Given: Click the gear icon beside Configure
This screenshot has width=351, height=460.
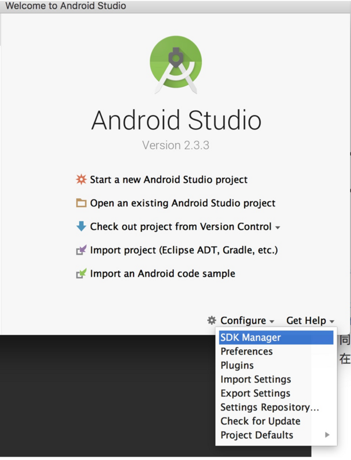Looking at the screenshot, I should point(212,320).
